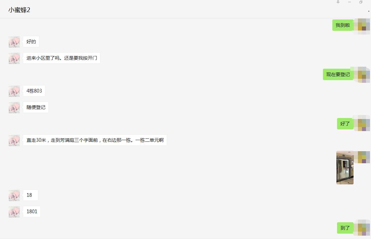
Task: Select the message 1801
Action: coord(32,212)
